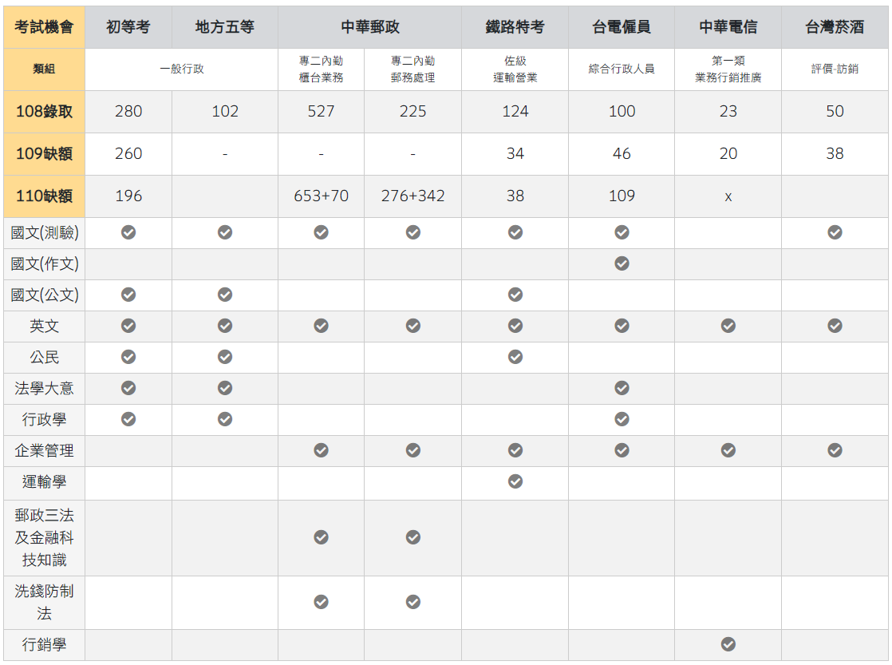Click the 企業管理 checkmark under 台灣菸酒
The width and height of the screenshot is (892, 665).
835,450
